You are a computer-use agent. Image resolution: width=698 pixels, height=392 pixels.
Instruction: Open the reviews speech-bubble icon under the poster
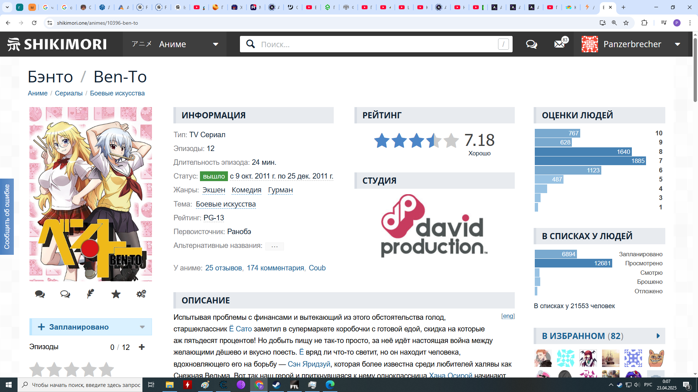click(x=40, y=294)
